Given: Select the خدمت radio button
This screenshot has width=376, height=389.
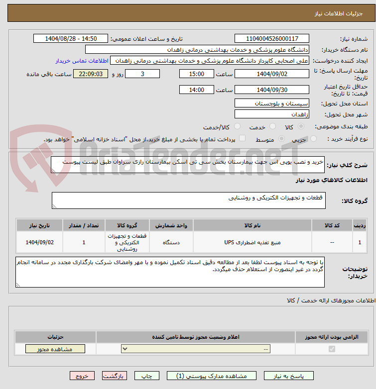Looking at the screenshot, I should pos(273,126).
